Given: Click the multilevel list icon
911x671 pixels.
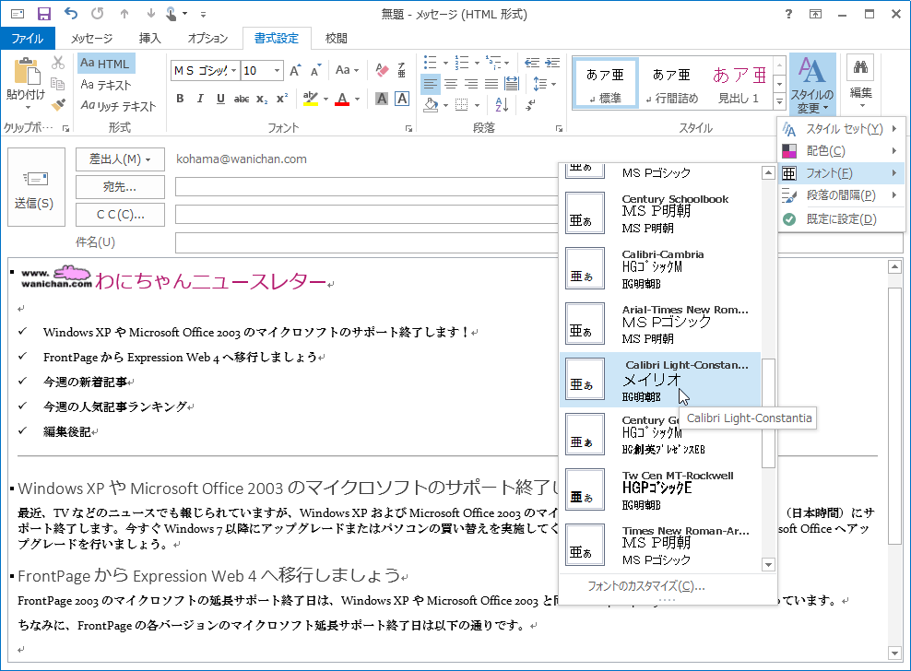Looking at the screenshot, I should pos(494,63).
